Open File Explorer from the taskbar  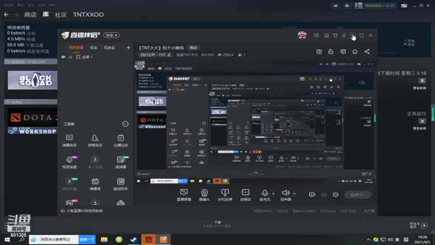[x=104, y=240]
